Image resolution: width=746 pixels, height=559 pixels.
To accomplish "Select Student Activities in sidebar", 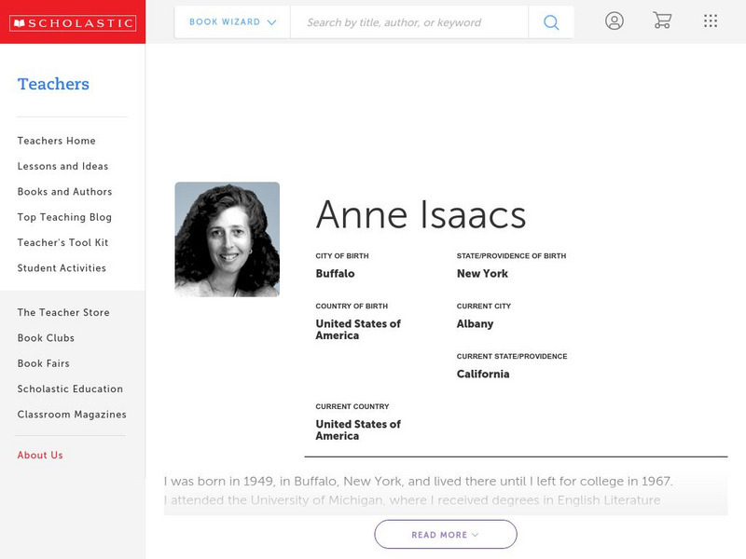I will tap(62, 268).
